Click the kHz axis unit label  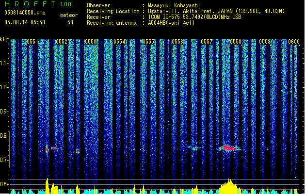[4, 39]
